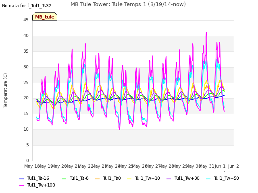The height and width of the screenshot is (193, 258).
Task: Click the May 18 x-axis date label
Action: (32, 166)
